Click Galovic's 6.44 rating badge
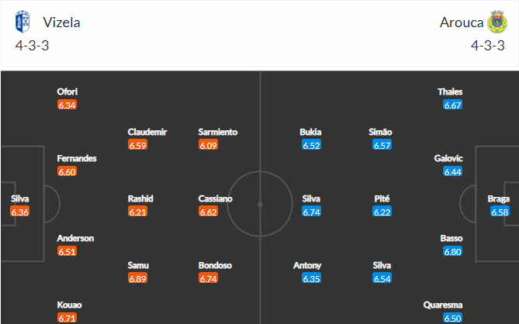This screenshot has width=519, height=324. coord(452,171)
